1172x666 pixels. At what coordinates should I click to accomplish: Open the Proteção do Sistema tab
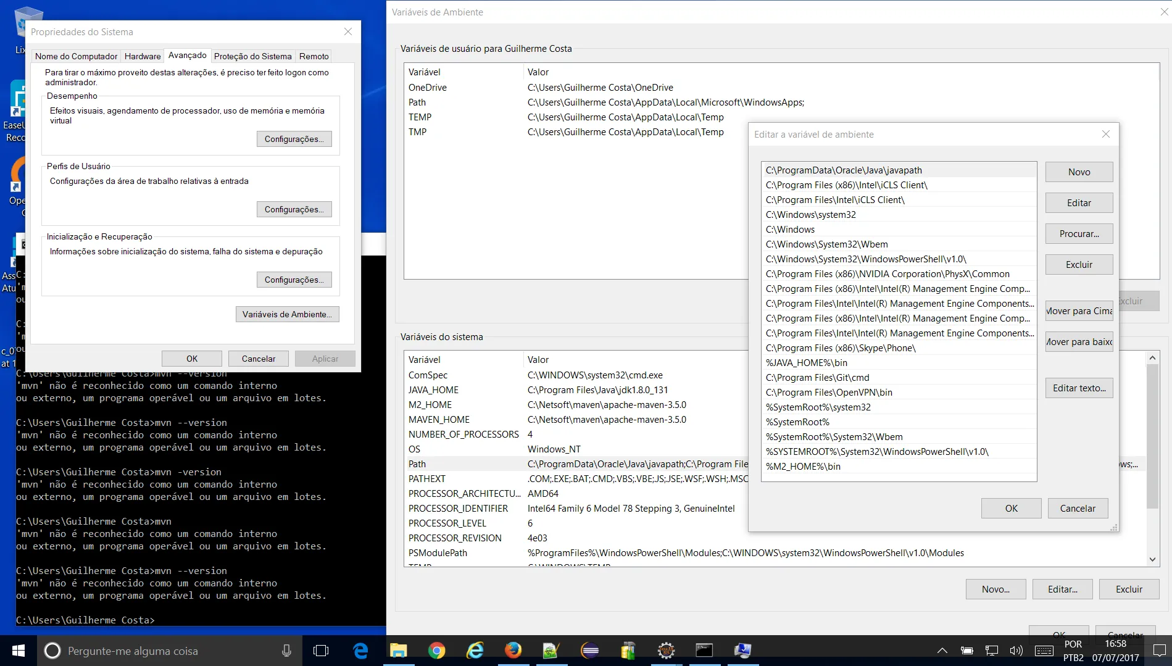click(252, 56)
